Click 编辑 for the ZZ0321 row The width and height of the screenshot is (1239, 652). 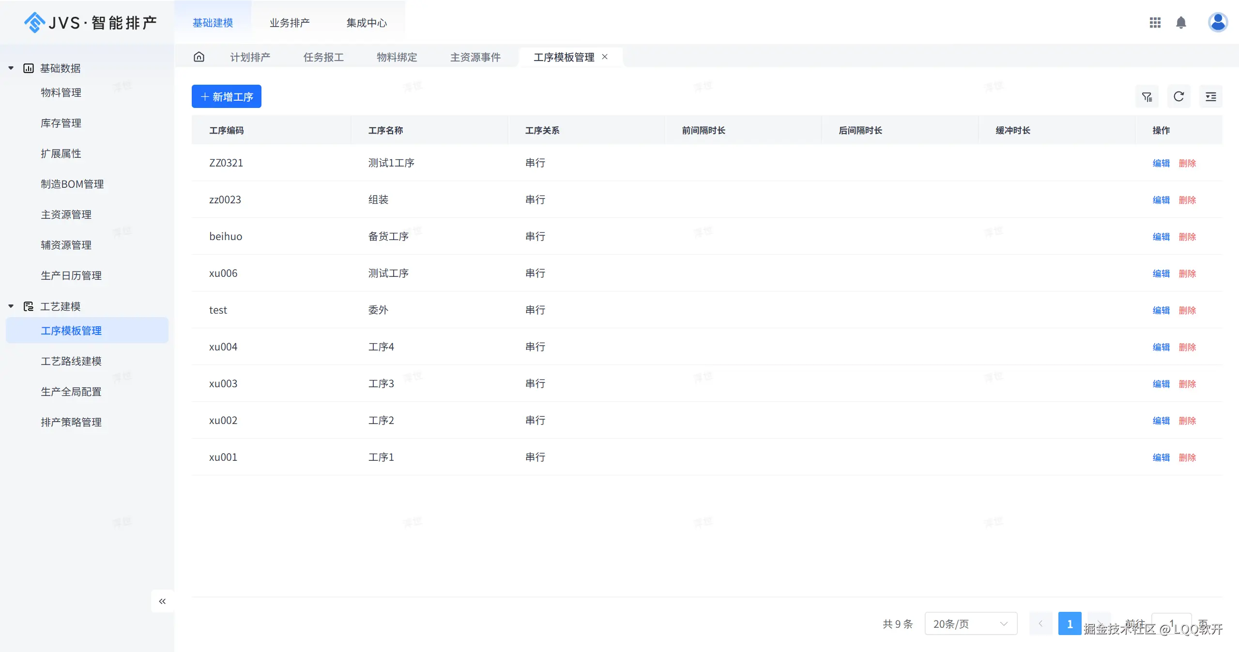1161,163
